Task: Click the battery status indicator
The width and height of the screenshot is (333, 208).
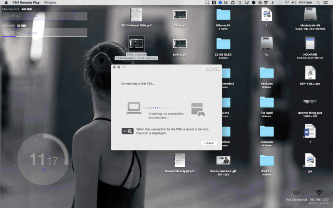Action: pos(309,2)
